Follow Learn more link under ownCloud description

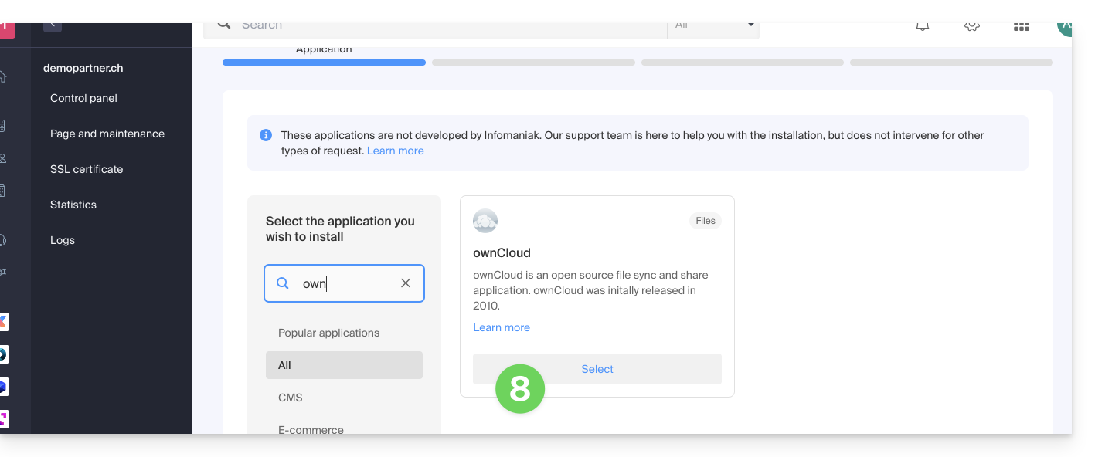pos(502,327)
